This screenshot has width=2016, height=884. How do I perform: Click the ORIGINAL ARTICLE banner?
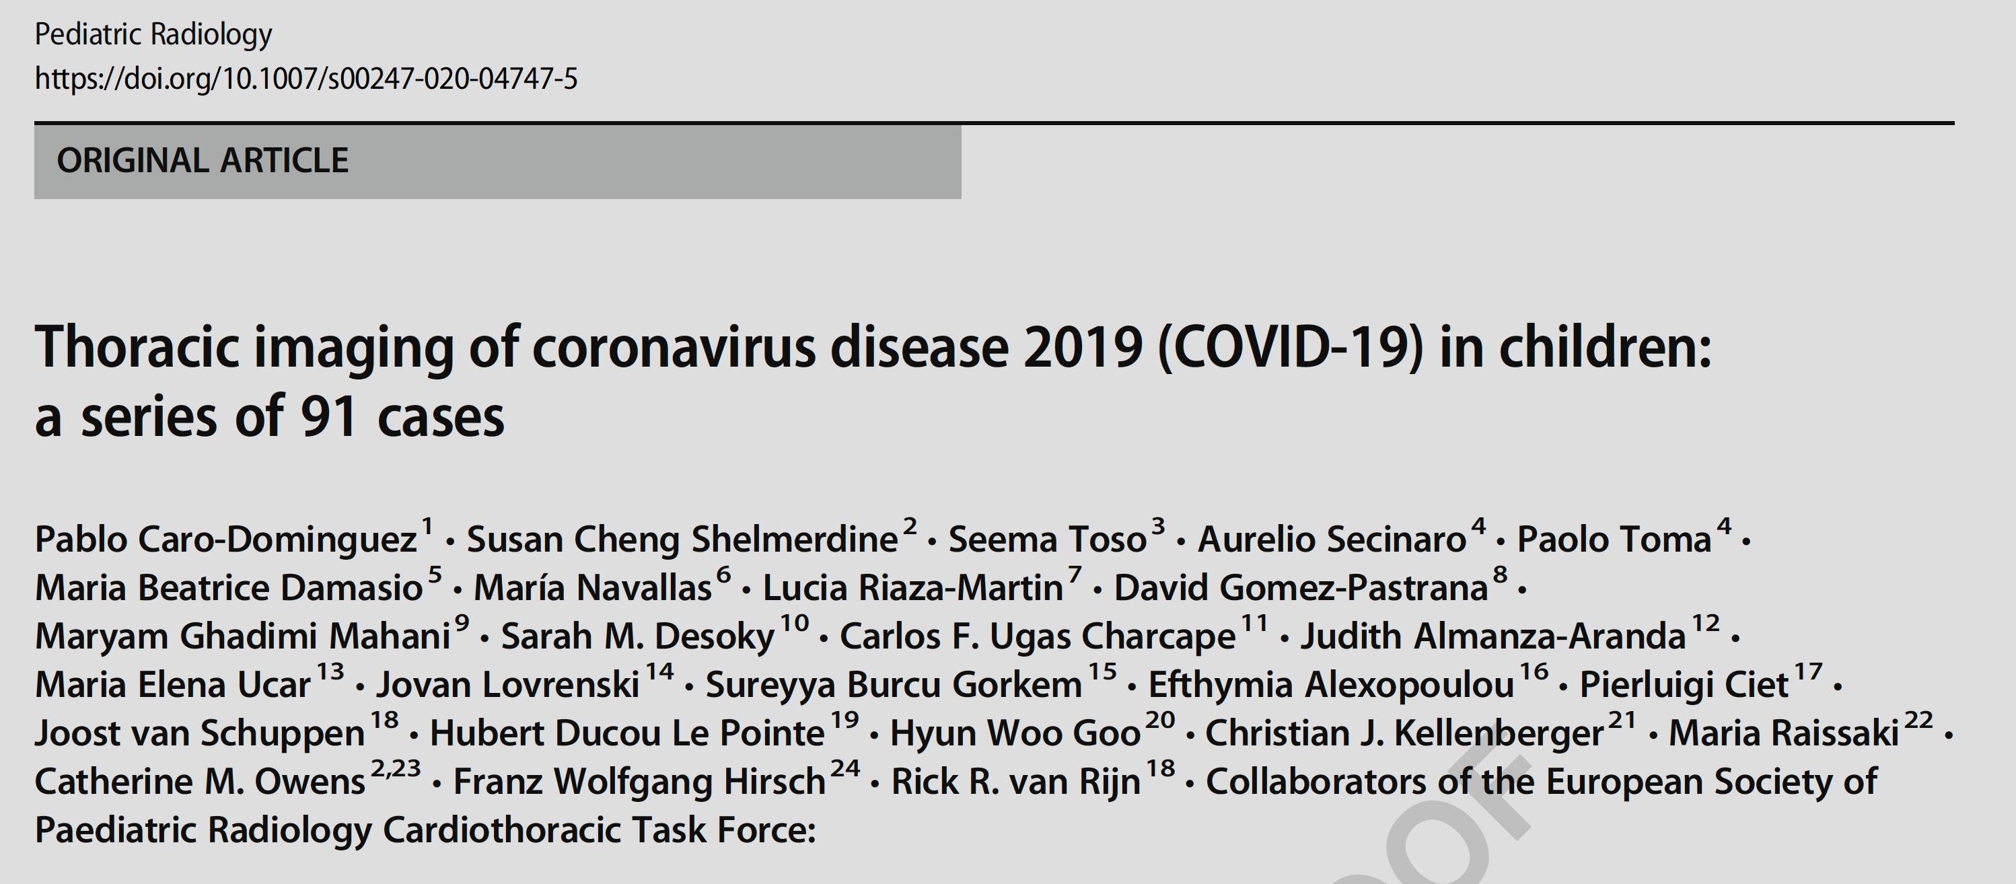203,160
